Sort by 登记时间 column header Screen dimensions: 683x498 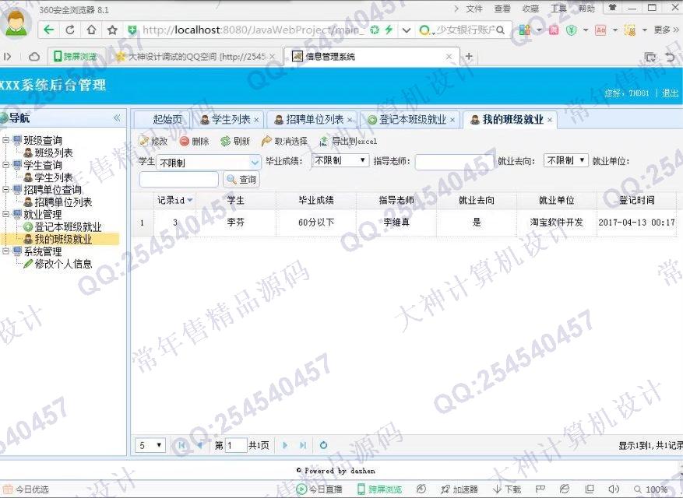[x=637, y=200]
